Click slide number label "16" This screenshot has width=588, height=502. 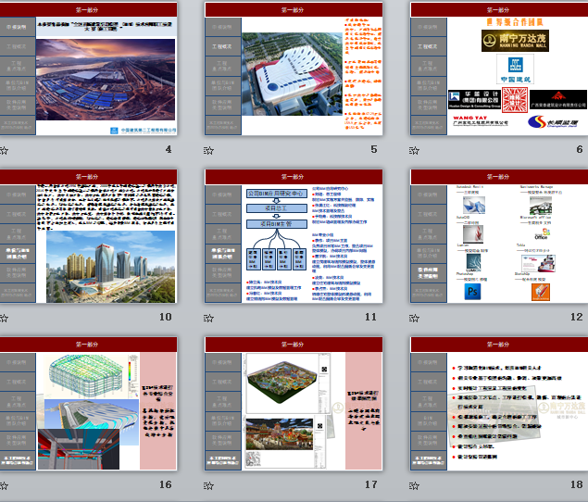[166, 484]
